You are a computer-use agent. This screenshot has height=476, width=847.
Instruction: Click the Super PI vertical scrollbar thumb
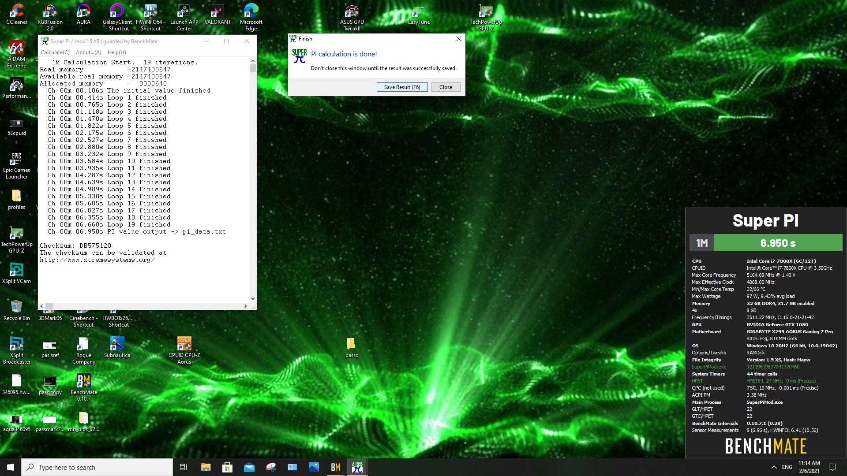[x=253, y=68]
